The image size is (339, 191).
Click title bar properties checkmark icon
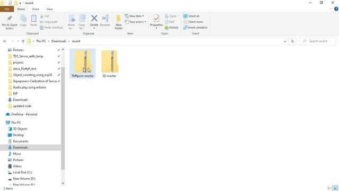coord(10,3)
